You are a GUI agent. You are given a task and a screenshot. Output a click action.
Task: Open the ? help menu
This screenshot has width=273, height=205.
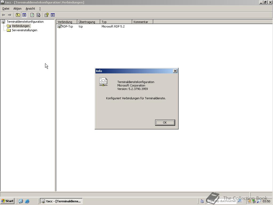pyautogui.click(x=40, y=9)
